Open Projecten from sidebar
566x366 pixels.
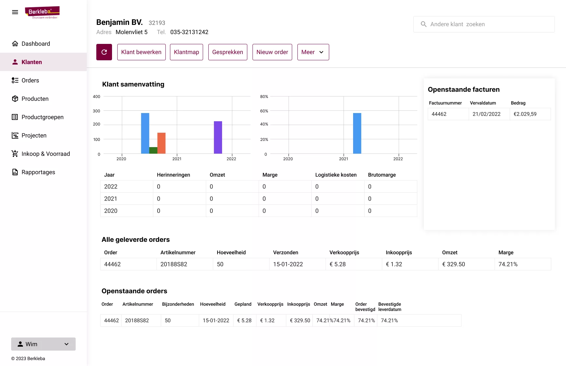(43, 135)
